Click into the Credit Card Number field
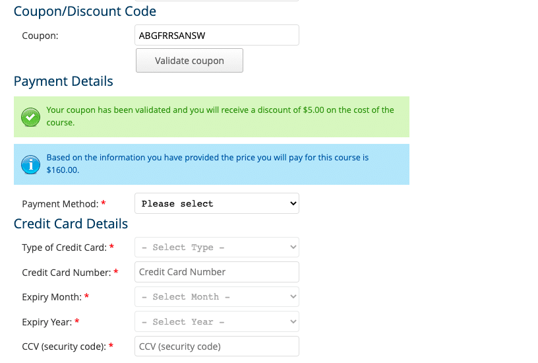538x363 pixels. point(217,272)
